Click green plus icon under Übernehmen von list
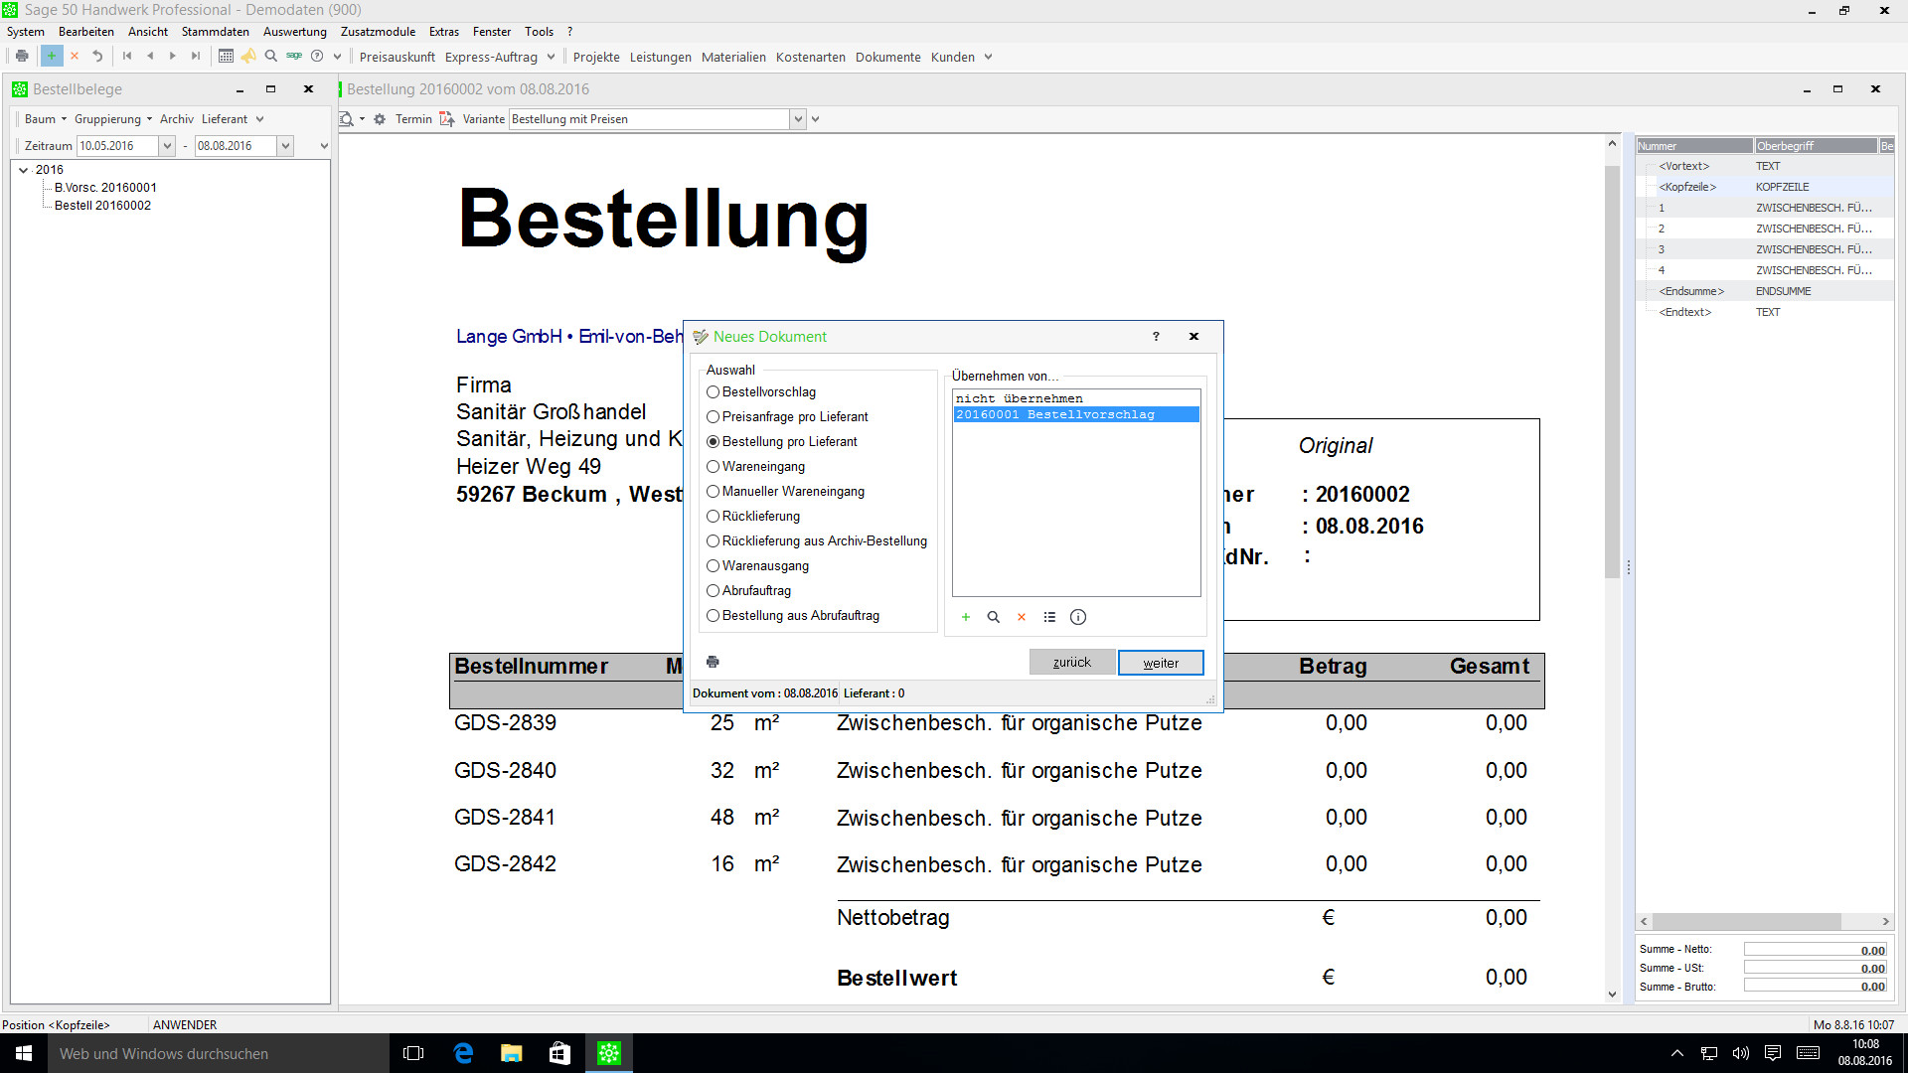Screen dimensions: 1908x1073 [966, 617]
